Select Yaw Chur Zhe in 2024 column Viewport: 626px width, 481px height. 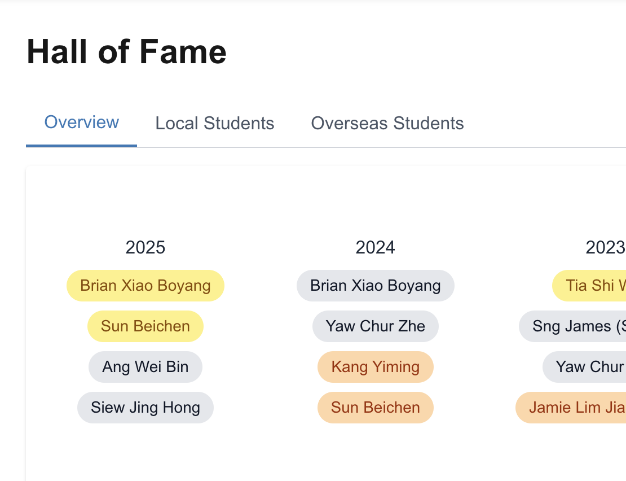pyautogui.click(x=376, y=326)
